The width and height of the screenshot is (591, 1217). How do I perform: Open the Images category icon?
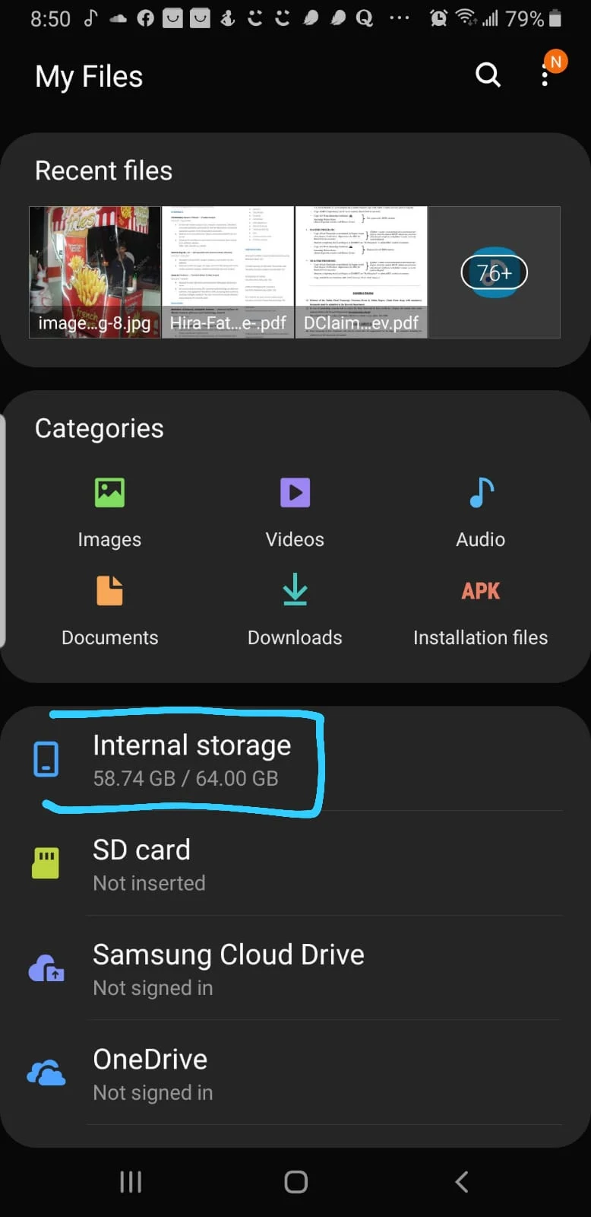tap(110, 492)
